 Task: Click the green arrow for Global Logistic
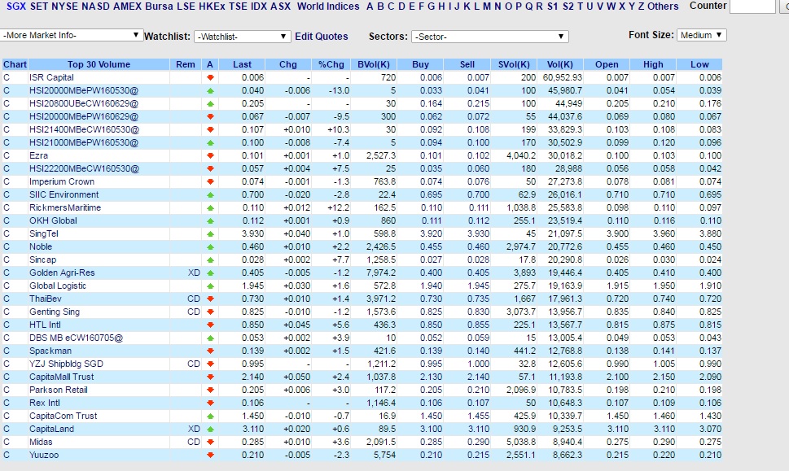pyautogui.click(x=210, y=286)
